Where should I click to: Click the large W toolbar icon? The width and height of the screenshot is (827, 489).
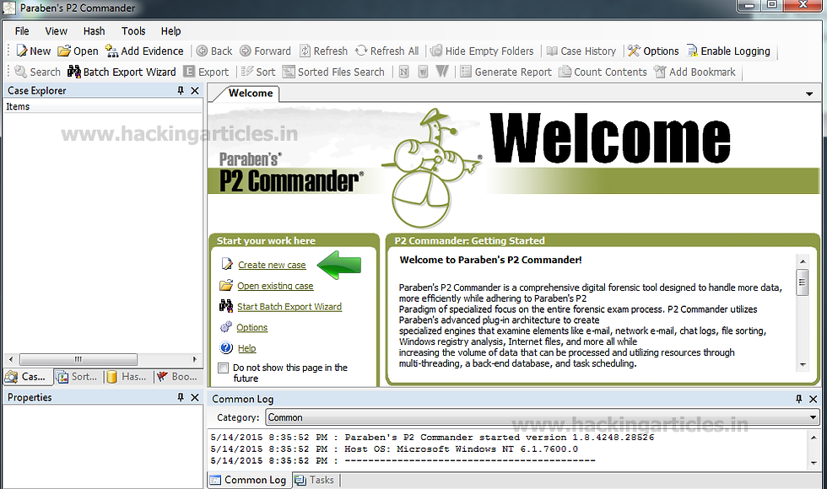tap(442, 72)
